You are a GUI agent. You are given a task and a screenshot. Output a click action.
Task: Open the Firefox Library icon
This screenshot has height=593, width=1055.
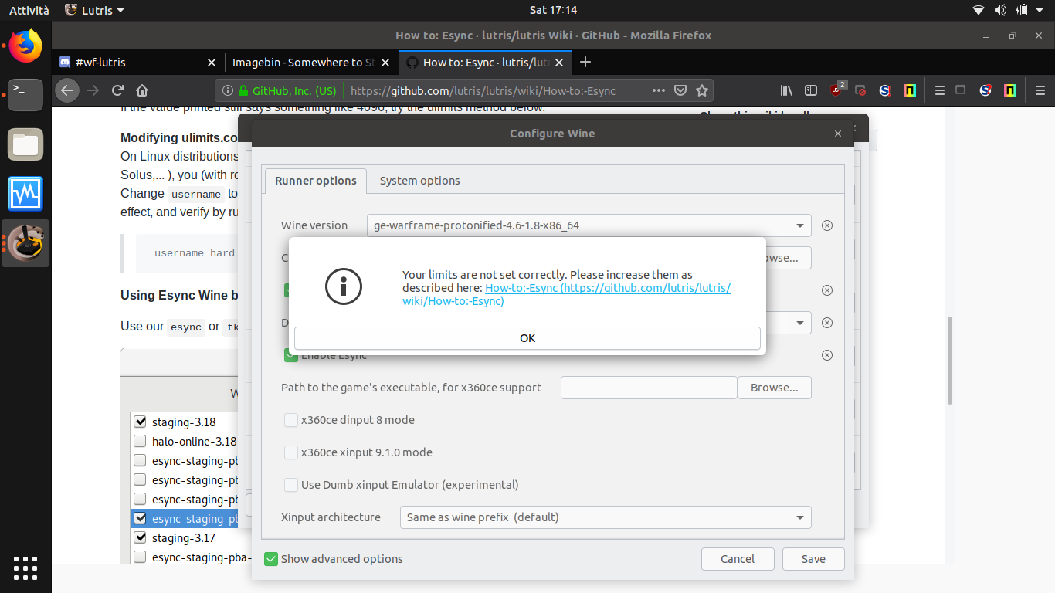[x=786, y=90]
